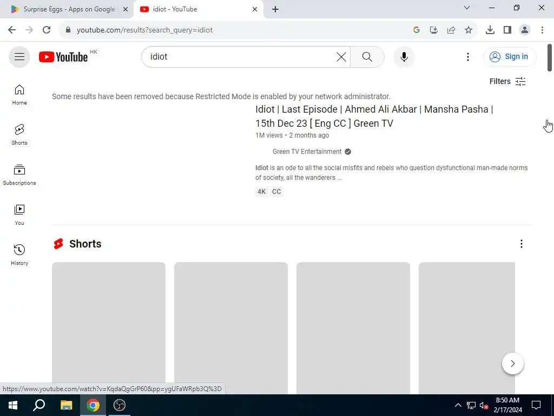Bookmark this page with star icon
Image resolution: width=554 pixels, height=416 pixels.
point(468,30)
